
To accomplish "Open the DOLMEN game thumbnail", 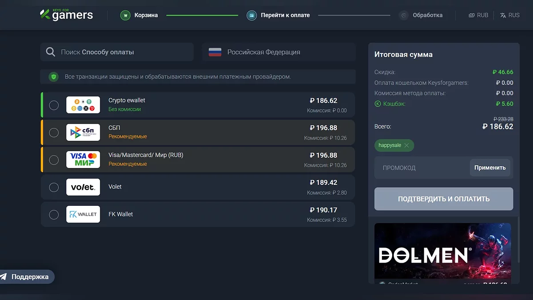I will pos(443,251).
